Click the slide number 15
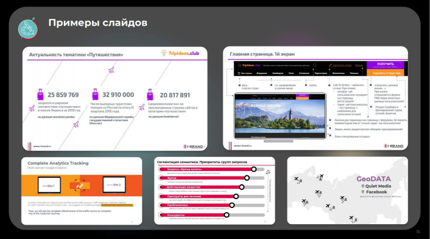The height and width of the screenshot is (239, 430). coord(418,232)
